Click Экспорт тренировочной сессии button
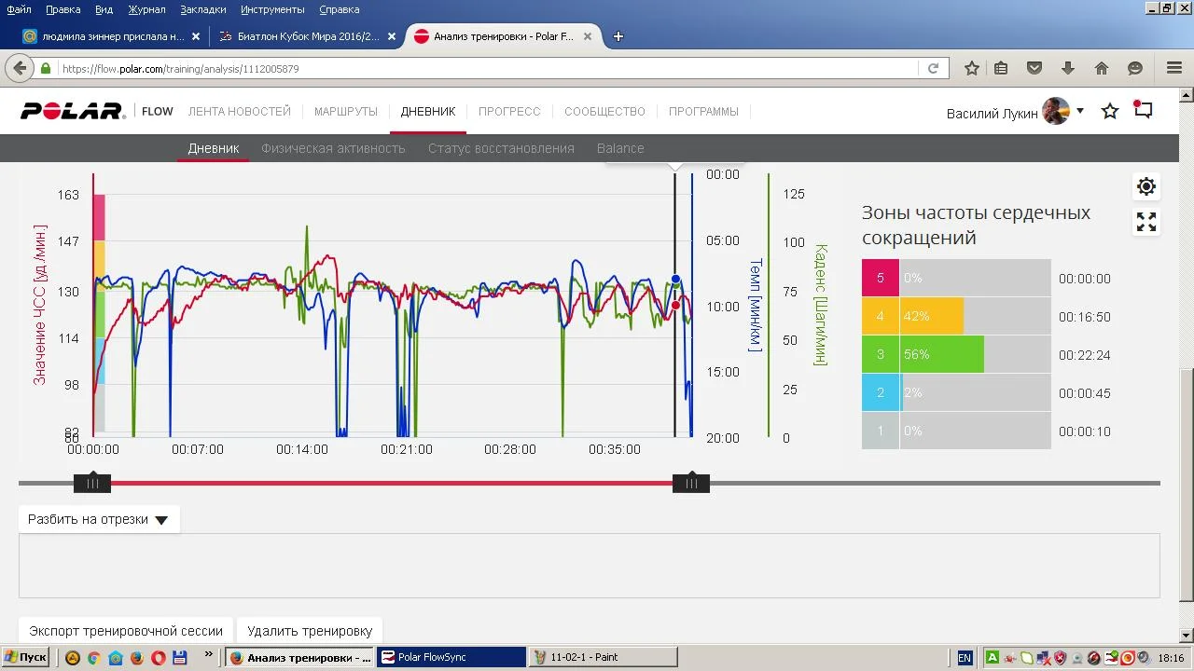1194x671 pixels. 126,631
